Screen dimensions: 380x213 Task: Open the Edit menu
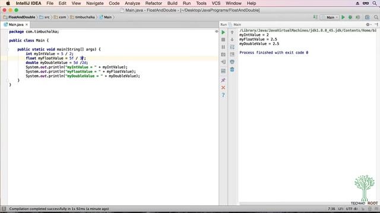pyautogui.click(x=62, y=4)
